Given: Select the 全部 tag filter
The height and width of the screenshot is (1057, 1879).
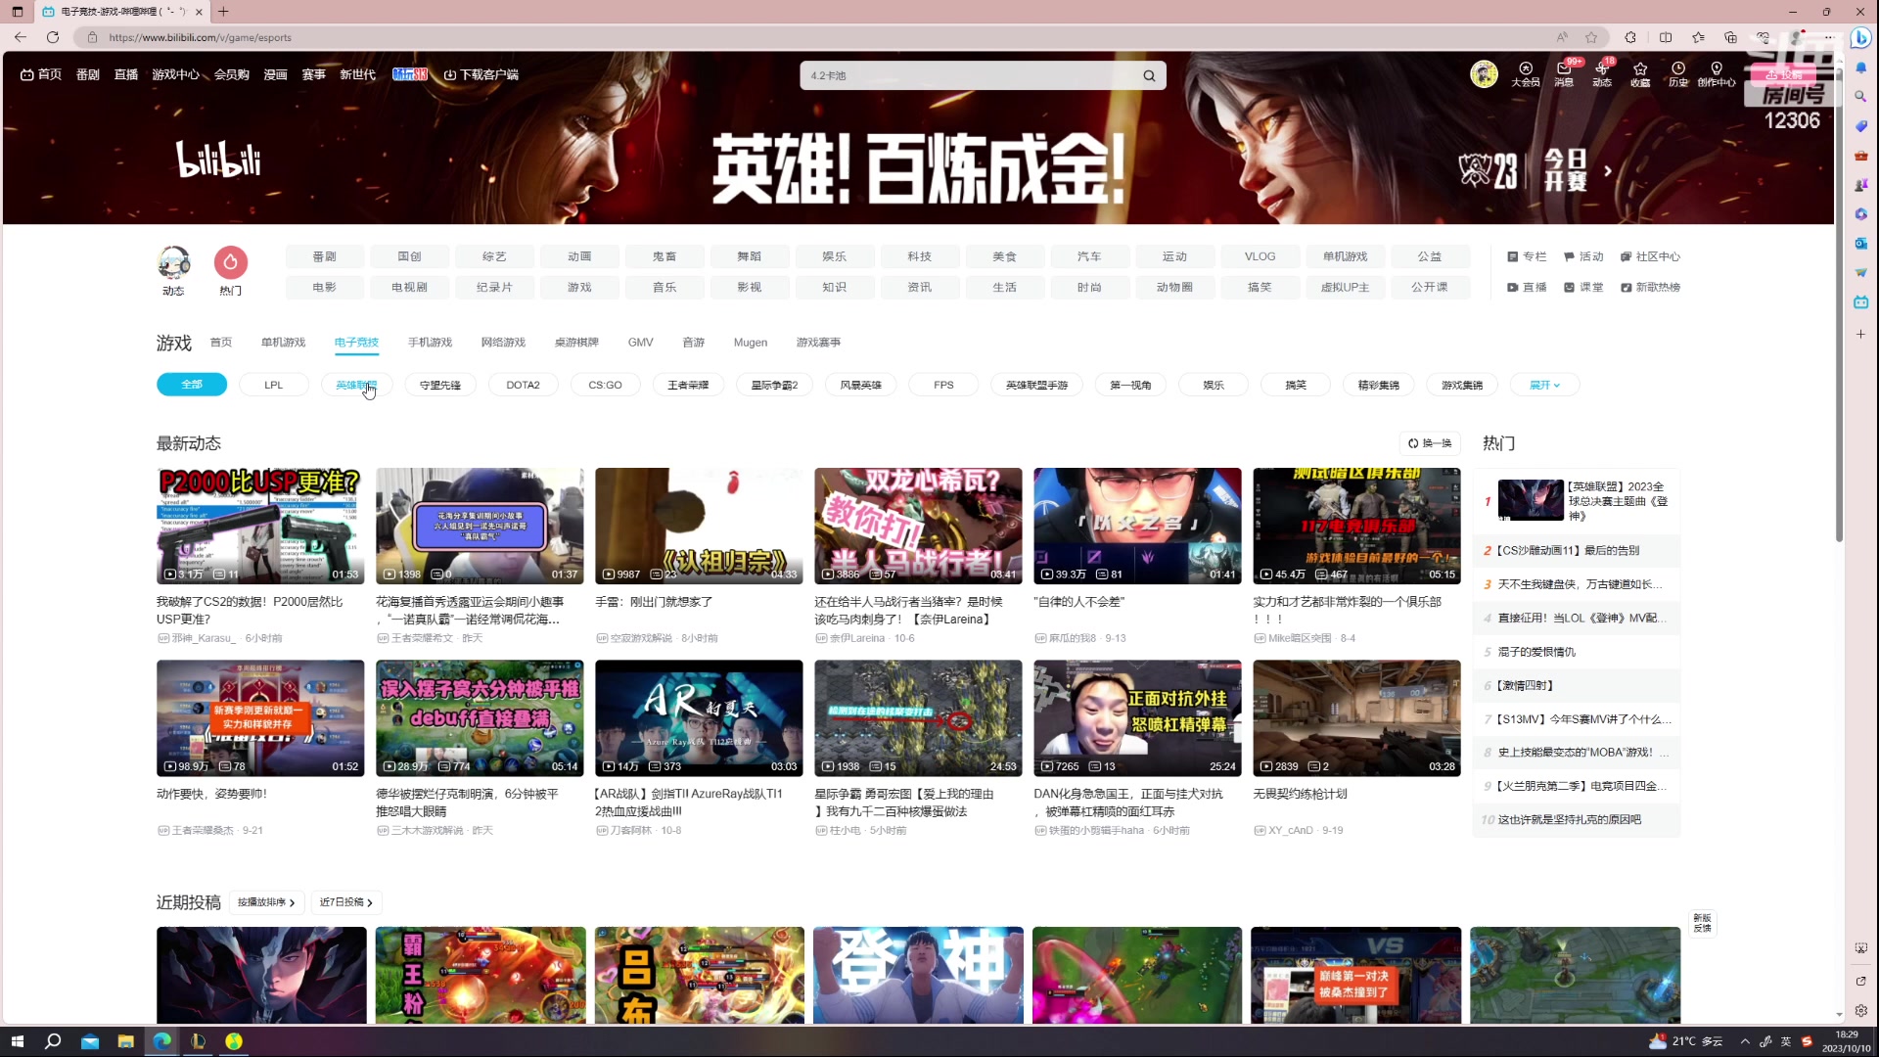Looking at the screenshot, I should [192, 385].
